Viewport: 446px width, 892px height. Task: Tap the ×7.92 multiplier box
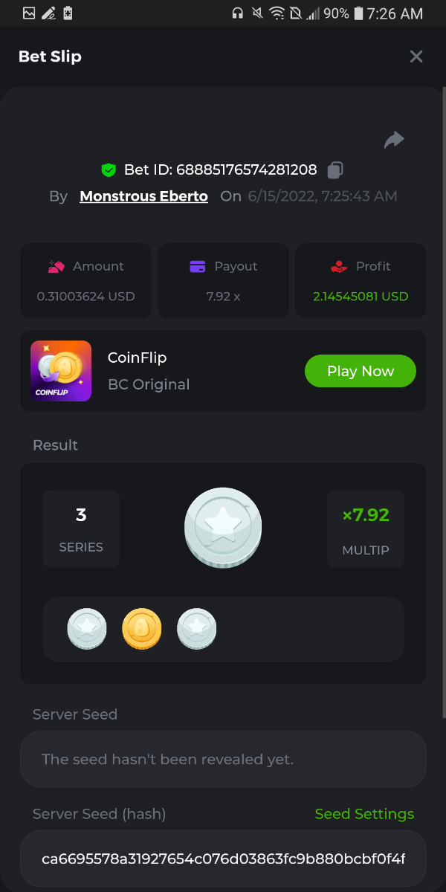point(366,529)
